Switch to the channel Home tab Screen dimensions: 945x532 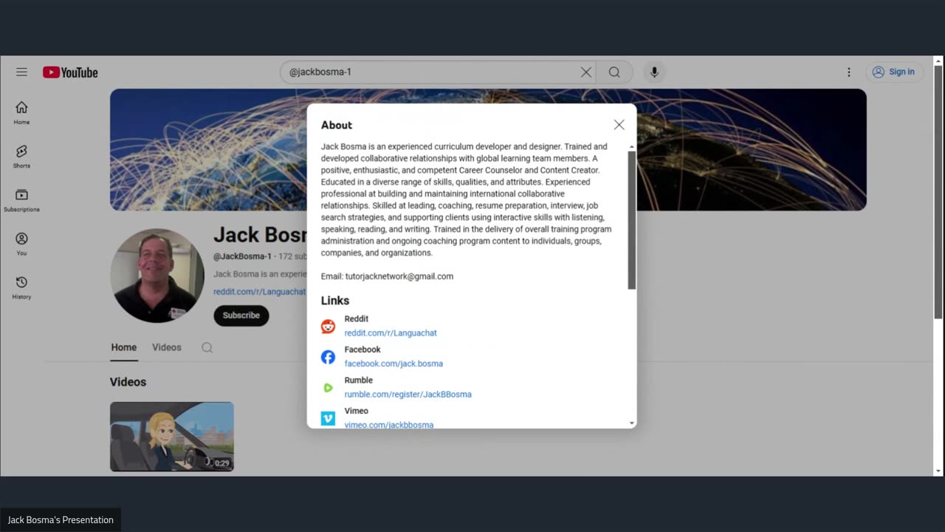pos(124,347)
